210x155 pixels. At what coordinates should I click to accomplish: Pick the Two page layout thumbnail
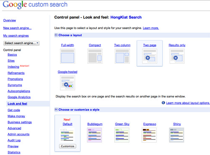[150, 56]
